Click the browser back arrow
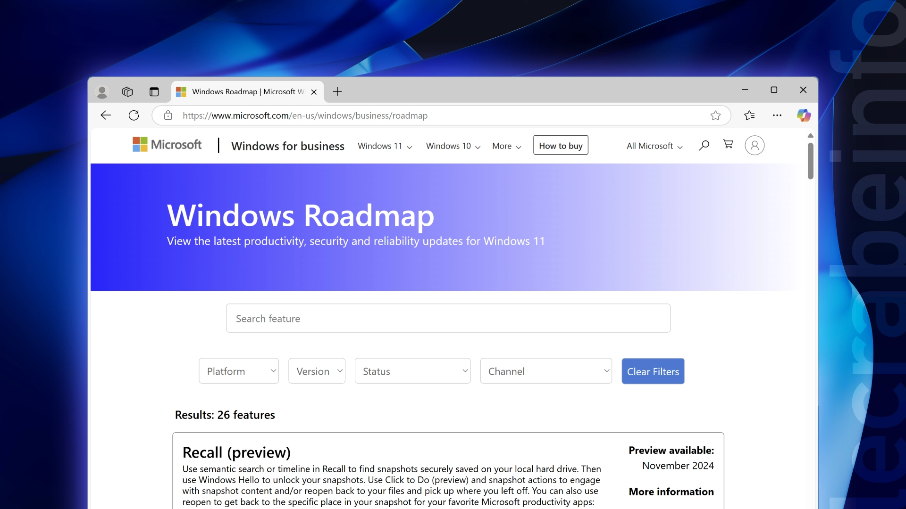The width and height of the screenshot is (906, 509). [x=106, y=115]
